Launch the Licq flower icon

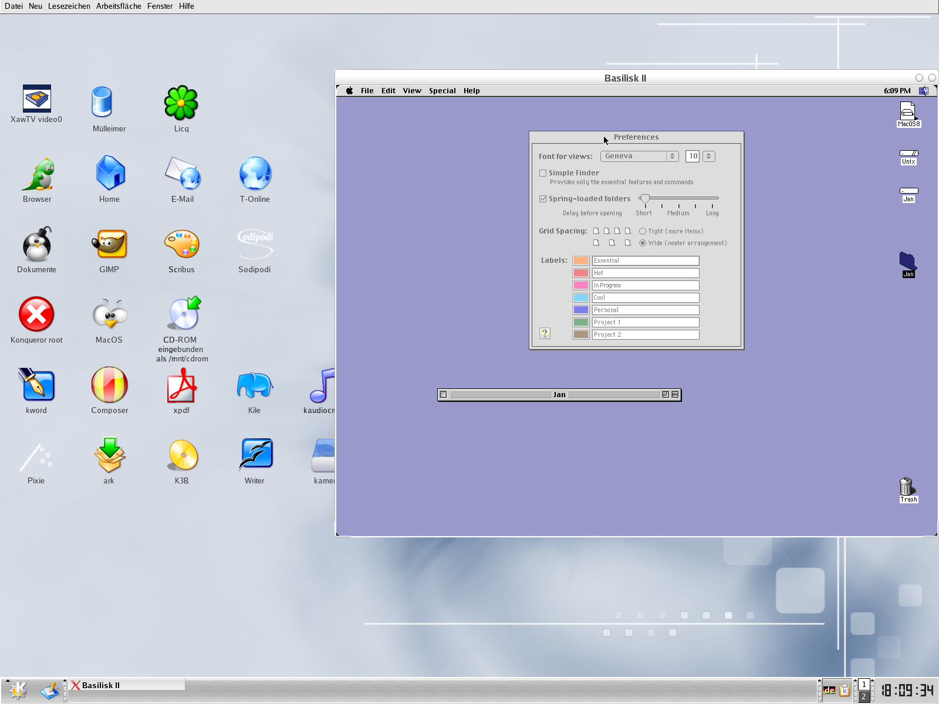(x=181, y=103)
